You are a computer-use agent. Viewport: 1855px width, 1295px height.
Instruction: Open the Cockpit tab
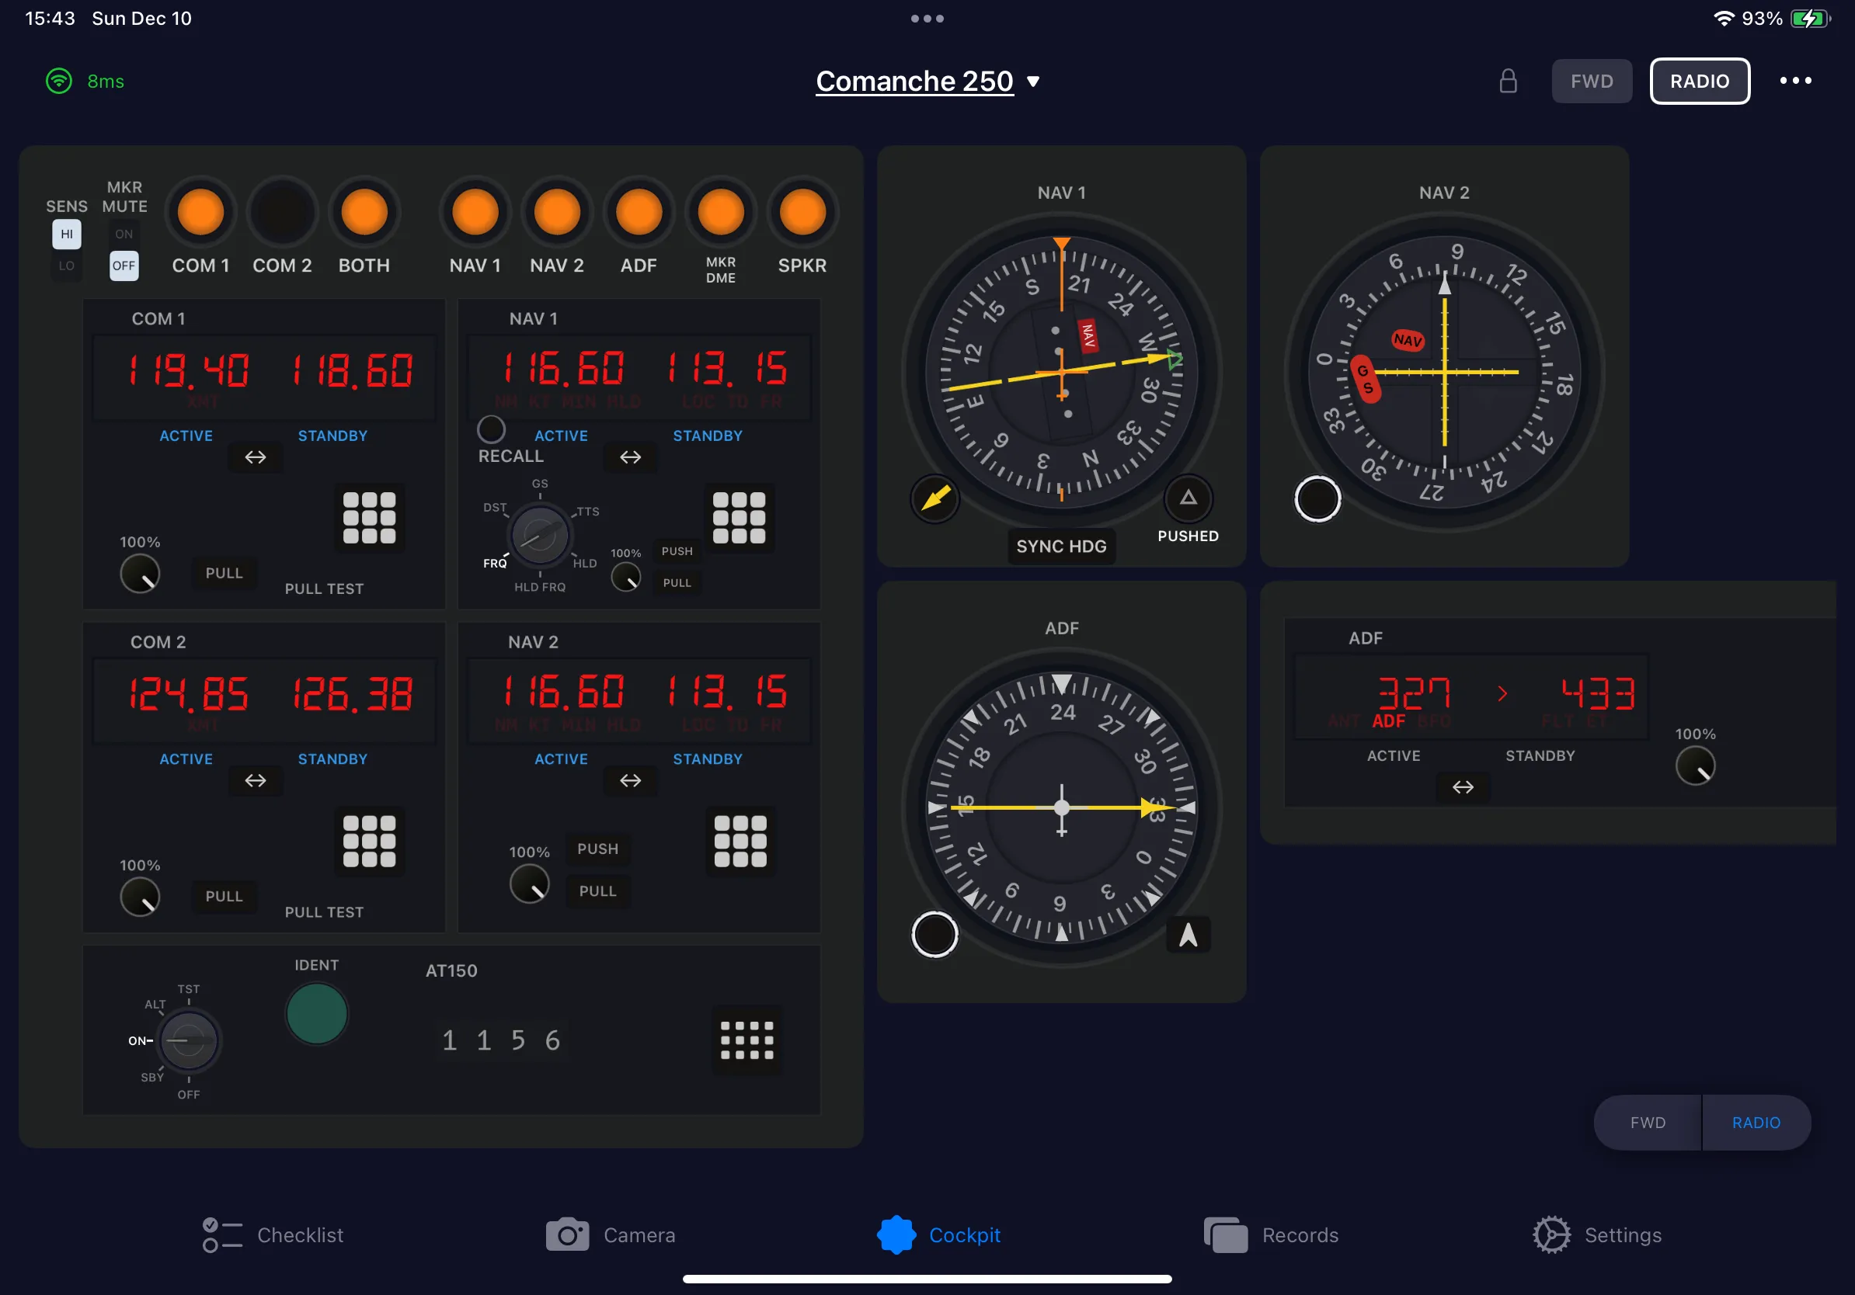click(939, 1234)
